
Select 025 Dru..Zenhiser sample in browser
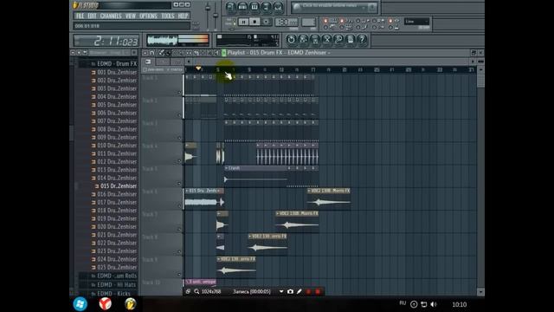coord(114,268)
